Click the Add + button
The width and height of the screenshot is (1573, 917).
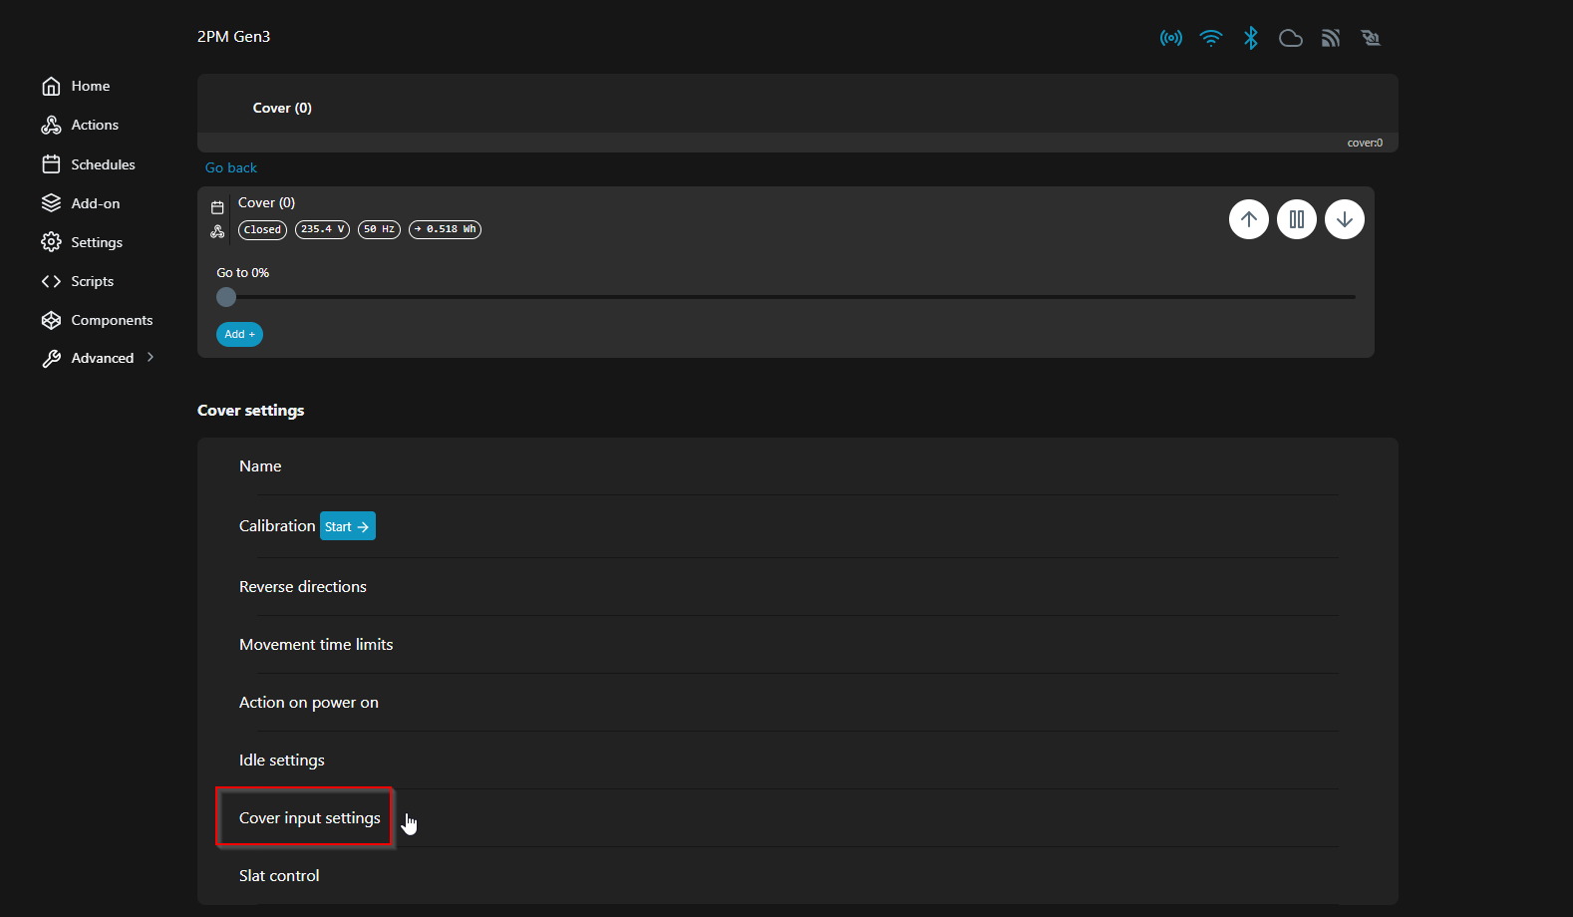click(x=239, y=334)
